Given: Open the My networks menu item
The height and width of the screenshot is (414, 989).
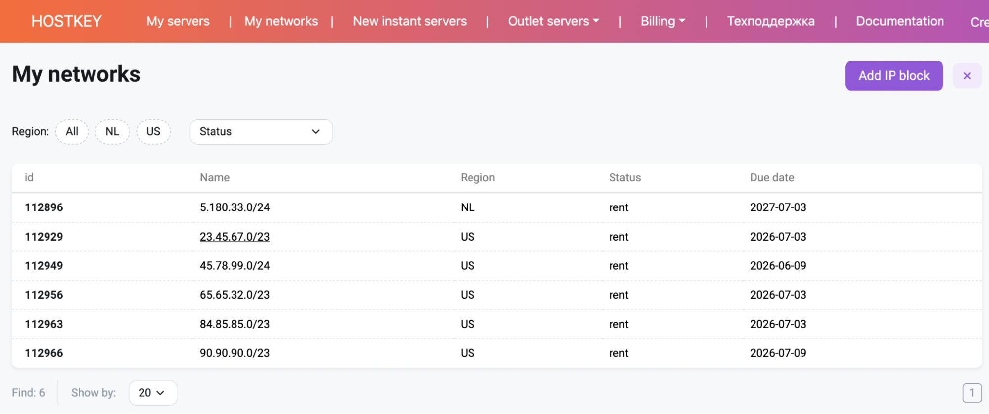Looking at the screenshot, I should pos(281,21).
